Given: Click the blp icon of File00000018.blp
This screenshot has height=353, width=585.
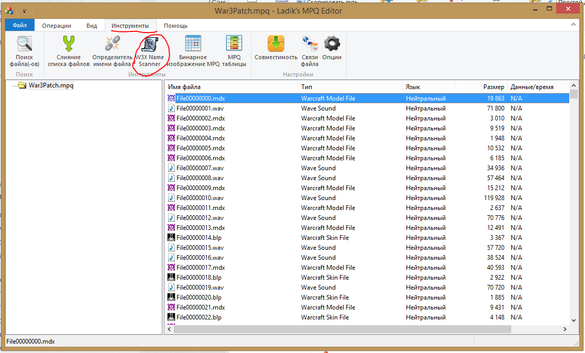Looking at the screenshot, I should click(171, 277).
